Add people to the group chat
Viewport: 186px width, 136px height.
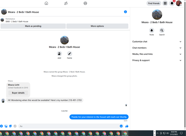pos(59,54)
